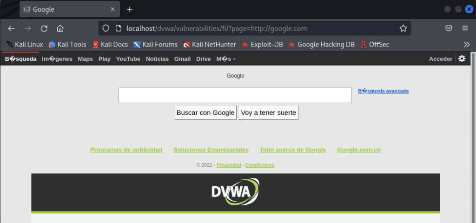Viewport: 476px width, 223px height.
Task: Open Privacidad link in footer
Action: click(229, 165)
